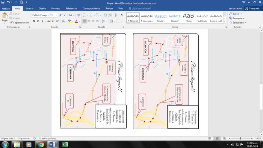The image size is (263, 148).
Task: Open Seleccionar dropdown
Action: 237,22
